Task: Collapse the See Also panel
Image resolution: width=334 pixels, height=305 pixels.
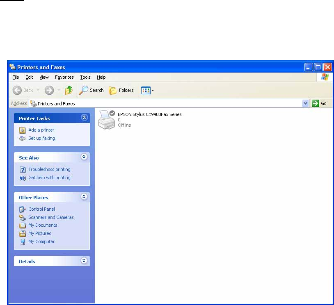Action: (84, 157)
